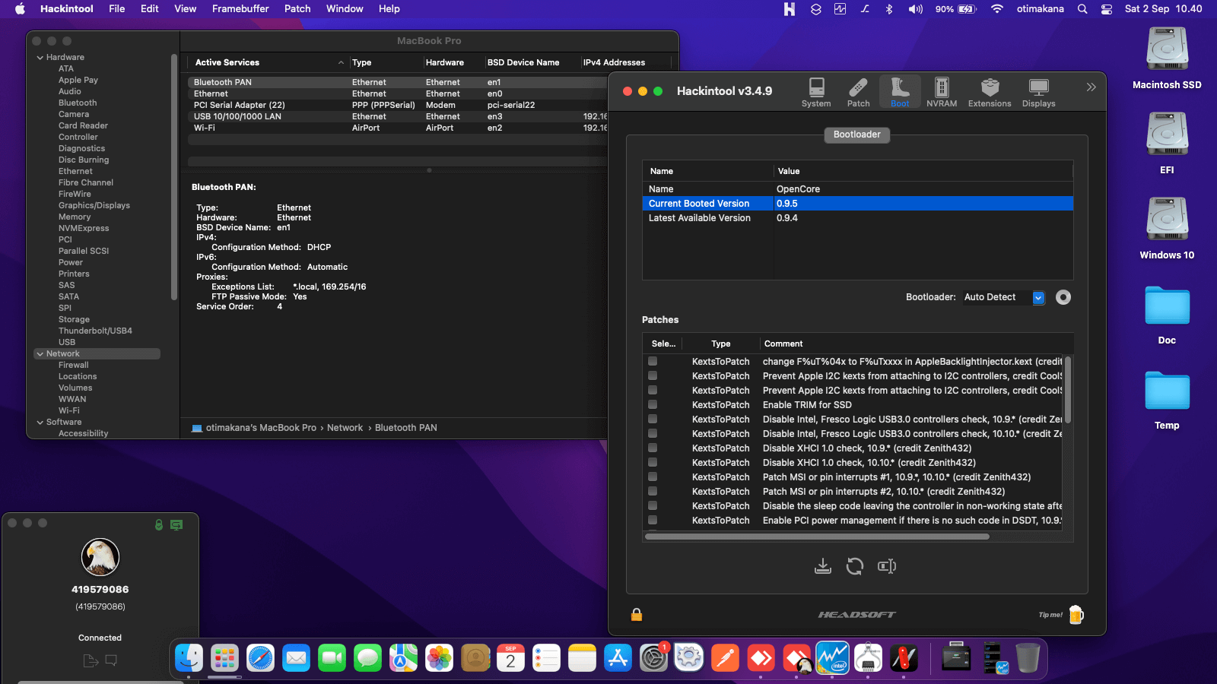The image size is (1217, 684).
Task: Tick the 'Disable XHCI 1.0 check, 10.9.*' checkbox
Action: (653, 448)
